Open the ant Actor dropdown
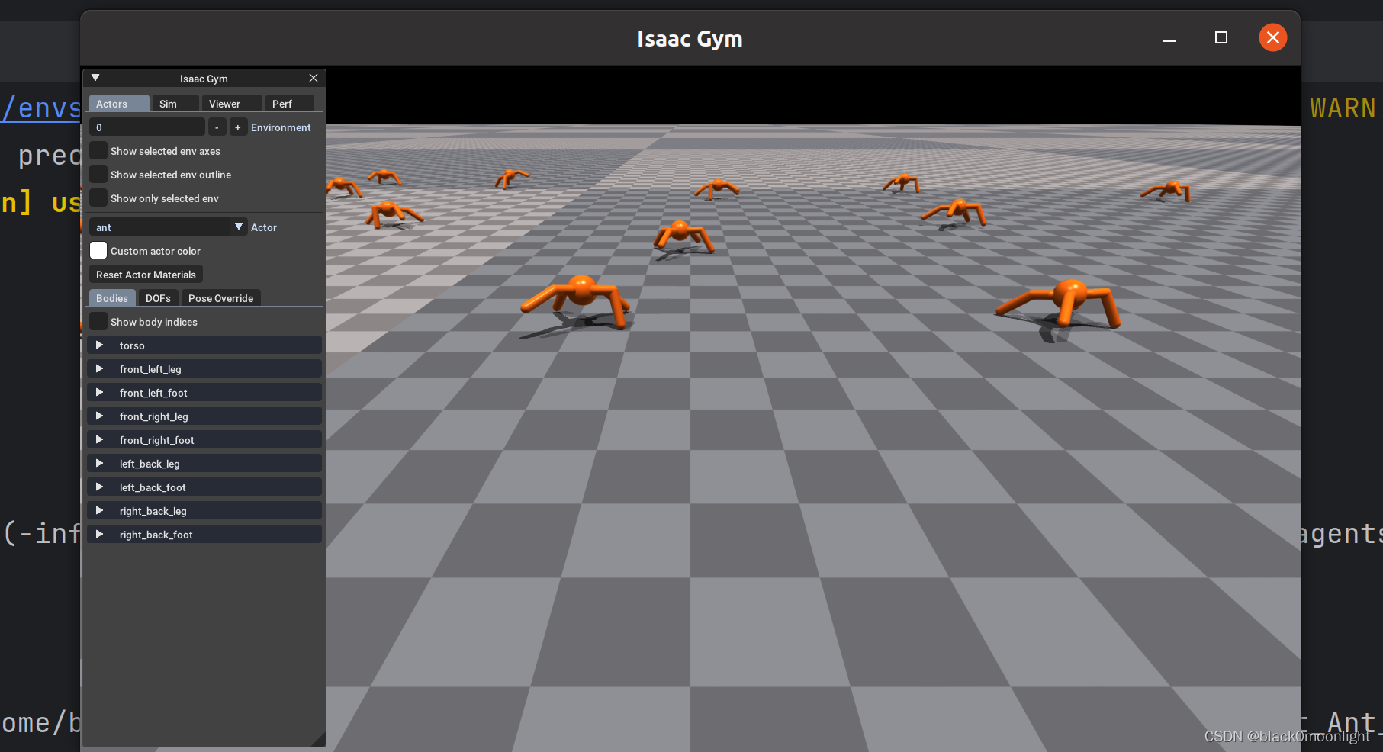The height and width of the screenshot is (752, 1383). click(x=169, y=227)
